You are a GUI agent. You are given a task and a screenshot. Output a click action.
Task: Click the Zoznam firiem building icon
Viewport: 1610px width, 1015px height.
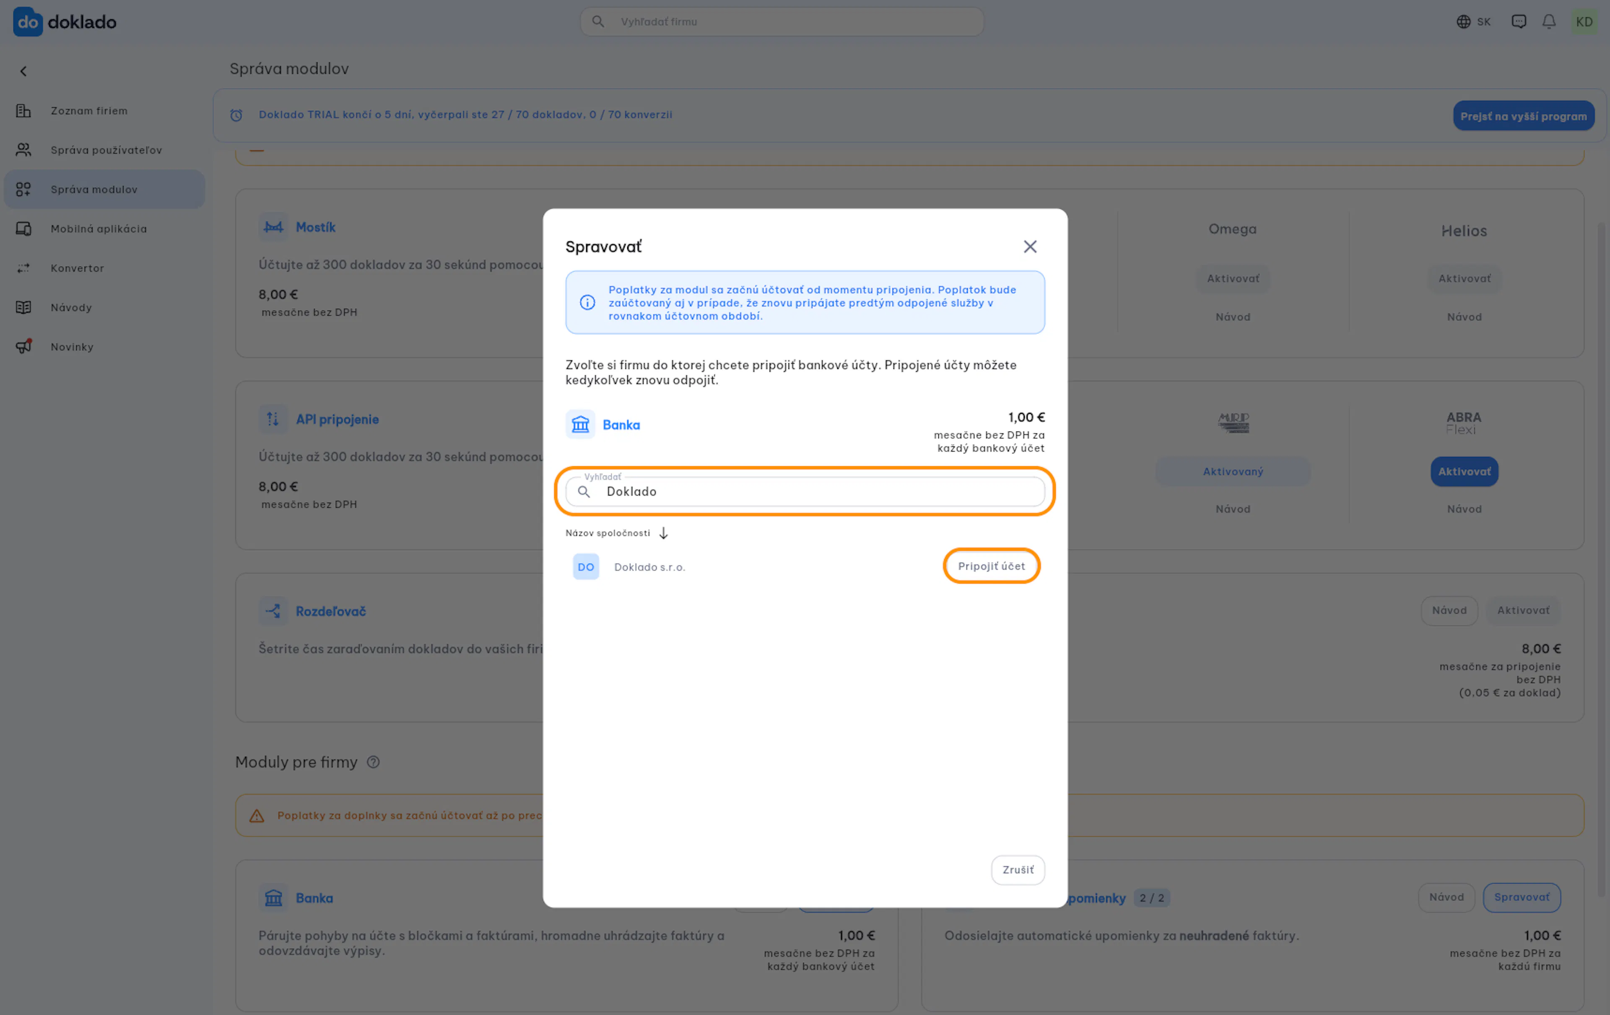tap(23, 111)
